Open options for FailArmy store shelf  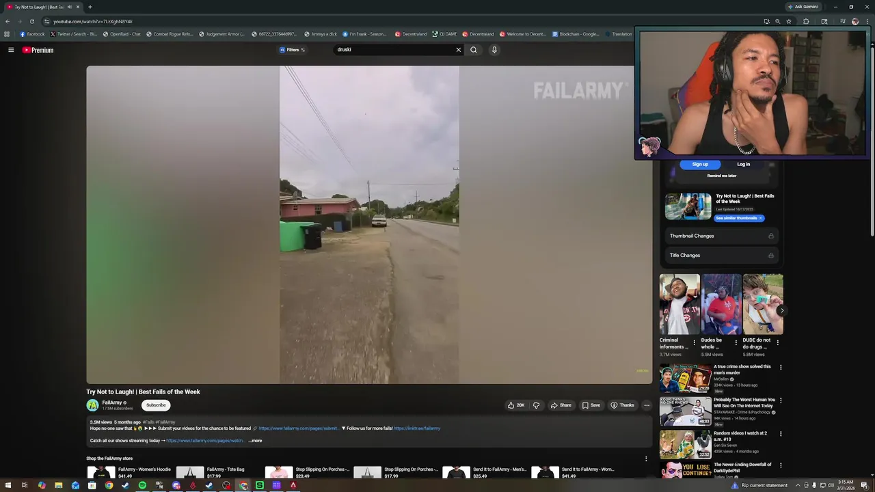646,459
